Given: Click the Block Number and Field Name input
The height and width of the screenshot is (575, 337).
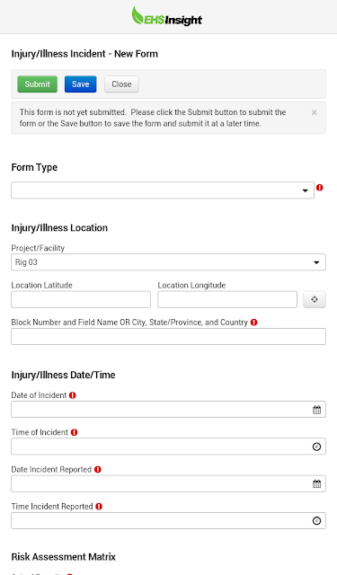Looking at the screenshot, I should [168, 336].
